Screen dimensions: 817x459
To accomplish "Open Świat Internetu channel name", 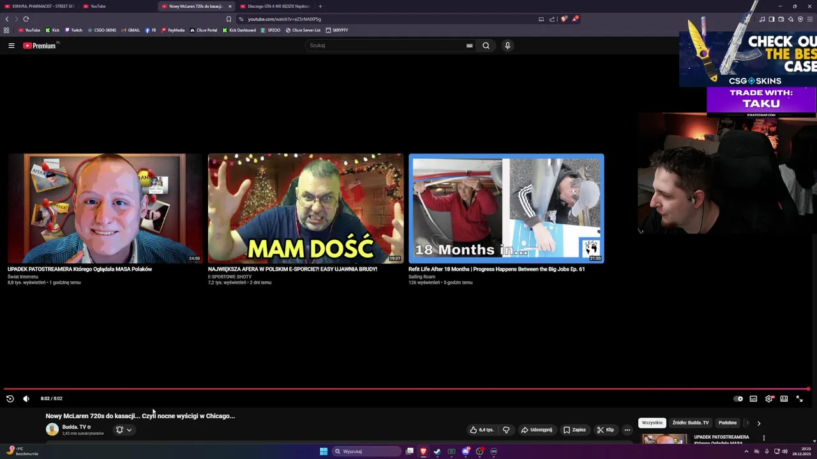I will coord(23,277).
